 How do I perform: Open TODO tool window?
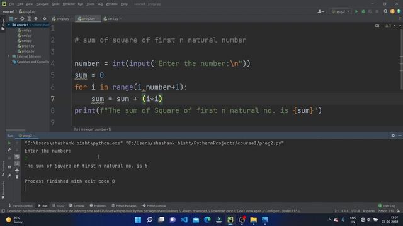click(58, 205)
